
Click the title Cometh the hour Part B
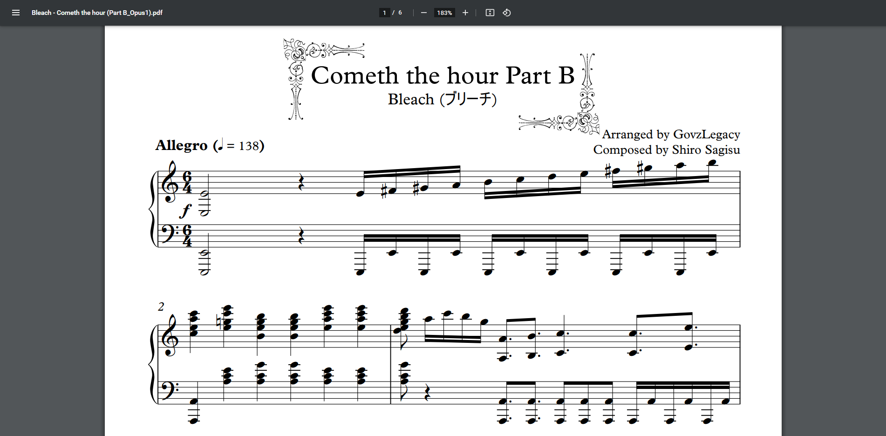443,75
